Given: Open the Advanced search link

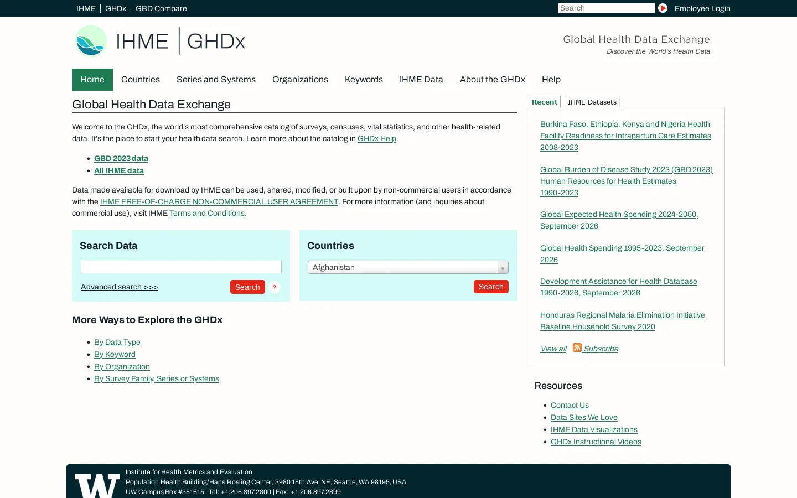Looking at the screenshot, I should pos(120,287).
